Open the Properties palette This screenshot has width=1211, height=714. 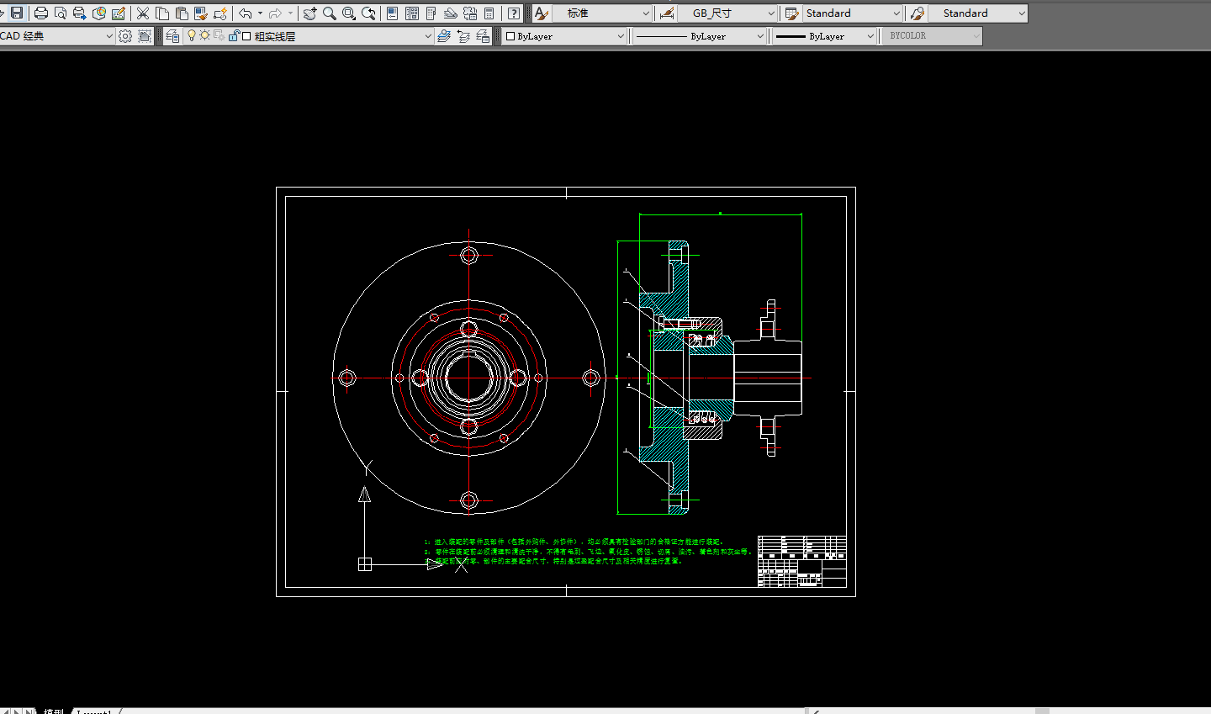(393, 13)
